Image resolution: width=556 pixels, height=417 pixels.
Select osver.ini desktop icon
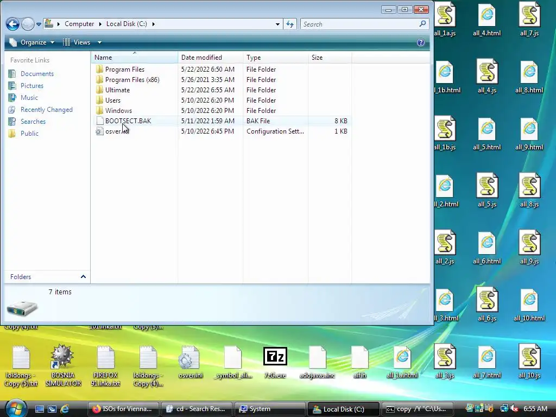coord(191,362)
